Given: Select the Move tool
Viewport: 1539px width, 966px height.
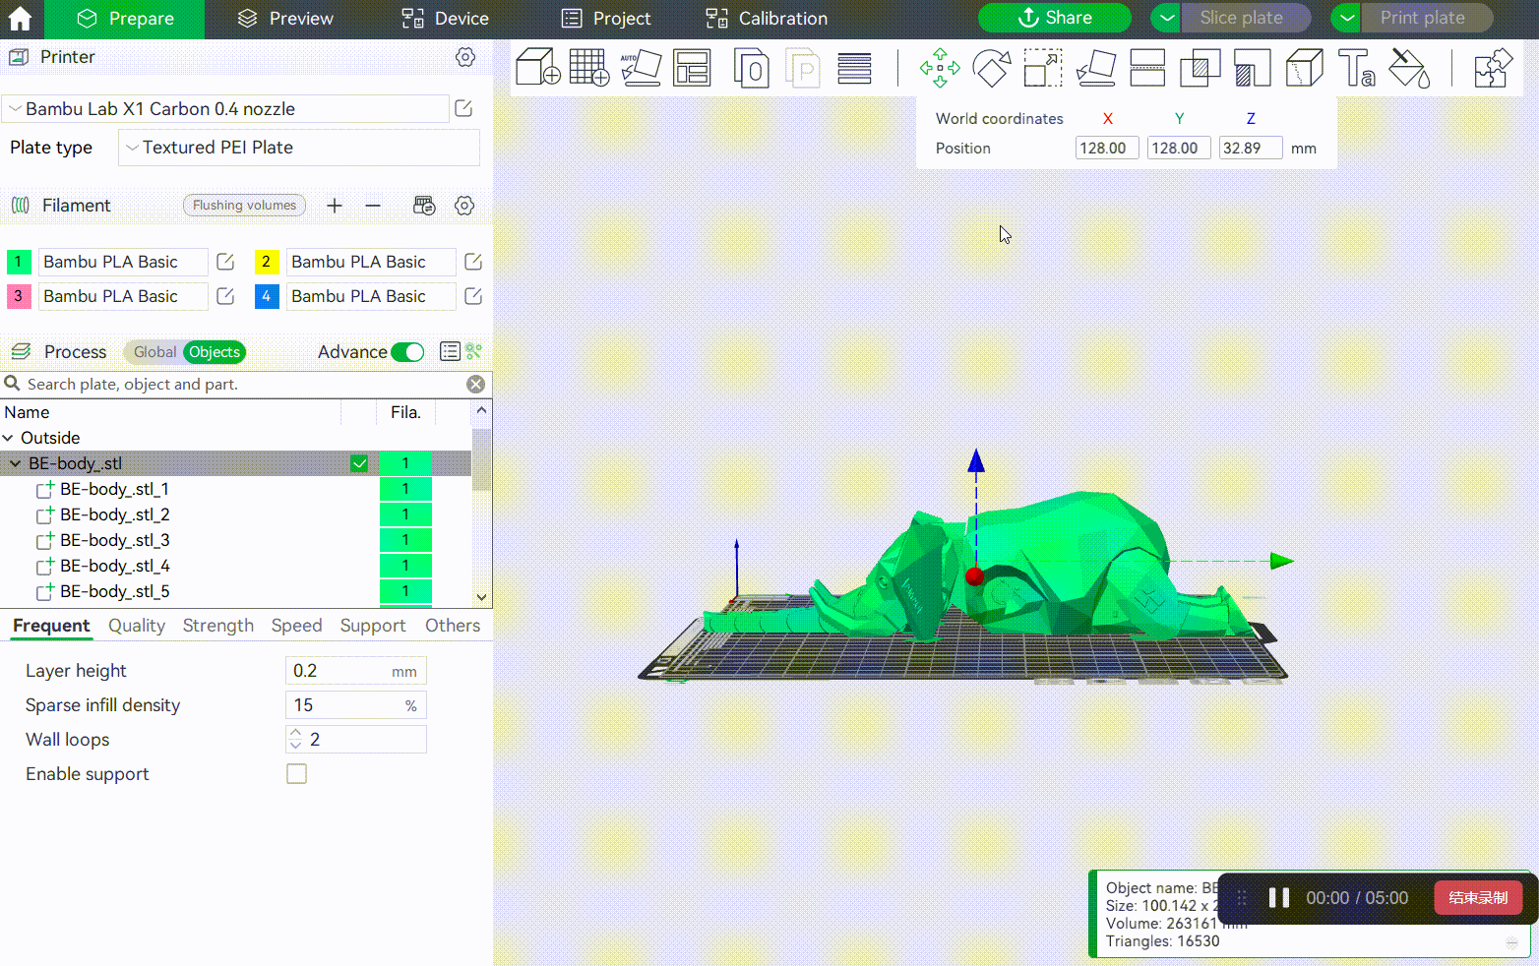Looking at the screenshot, I should tap(940, 68).
